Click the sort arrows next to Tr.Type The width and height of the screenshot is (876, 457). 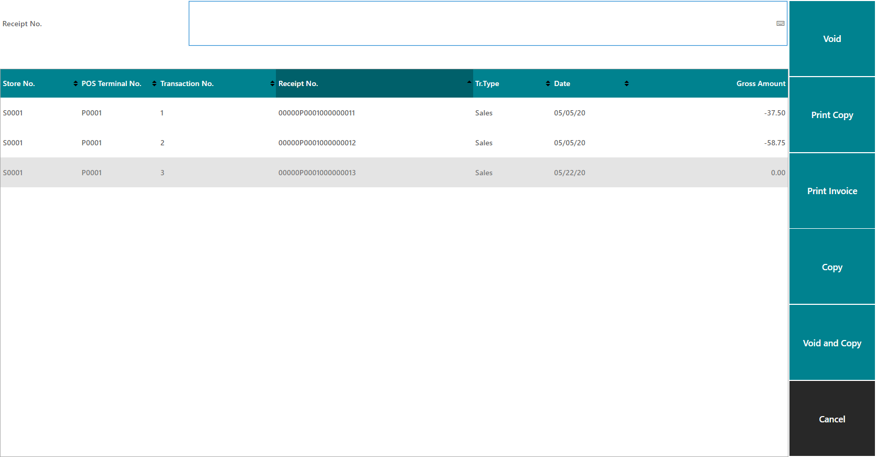(548, 84)
